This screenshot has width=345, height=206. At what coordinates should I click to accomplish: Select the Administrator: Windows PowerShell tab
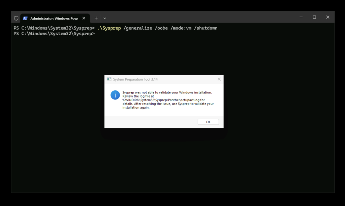(x=55, y=18)
